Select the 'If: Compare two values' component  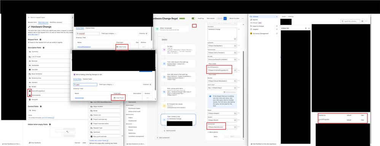[178, 106]
